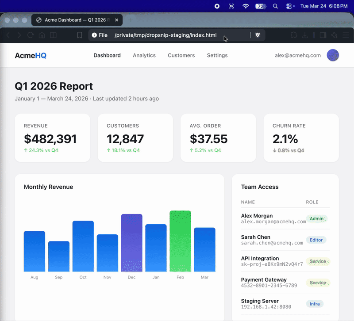354x321 pixels.
Task: Toggle the browser sidebar panel icon
Action: [x=323, y=35]
